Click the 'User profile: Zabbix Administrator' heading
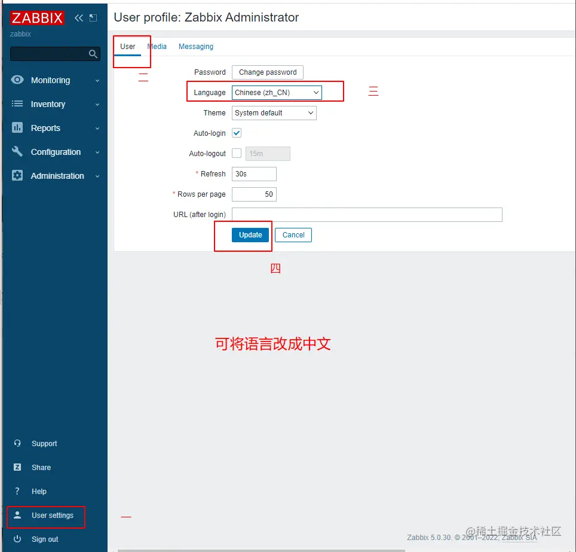Viewport: 576px width, 552px height. pyautogui.click(x=206, y=17)
